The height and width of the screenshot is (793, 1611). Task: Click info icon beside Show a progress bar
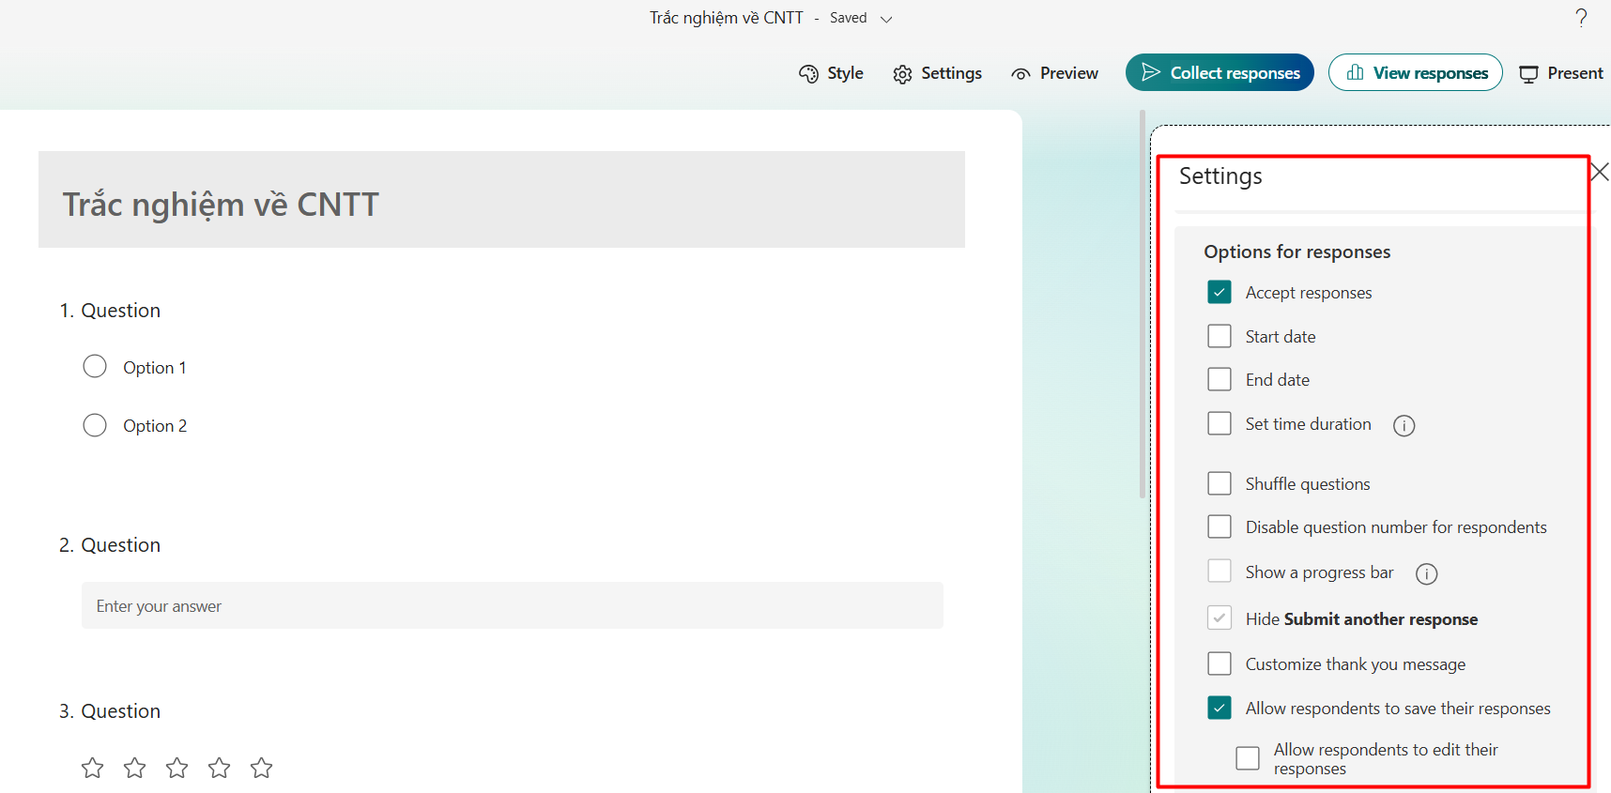pyautogui.click(x=1426, y=574)
